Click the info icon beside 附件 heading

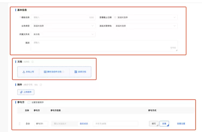pyautogui.click(x=41, y=85)
